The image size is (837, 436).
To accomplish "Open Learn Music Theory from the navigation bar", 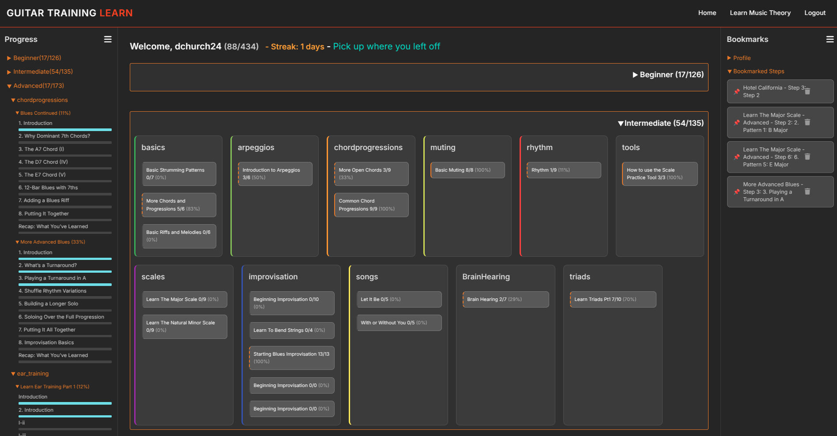I will 760,13.
